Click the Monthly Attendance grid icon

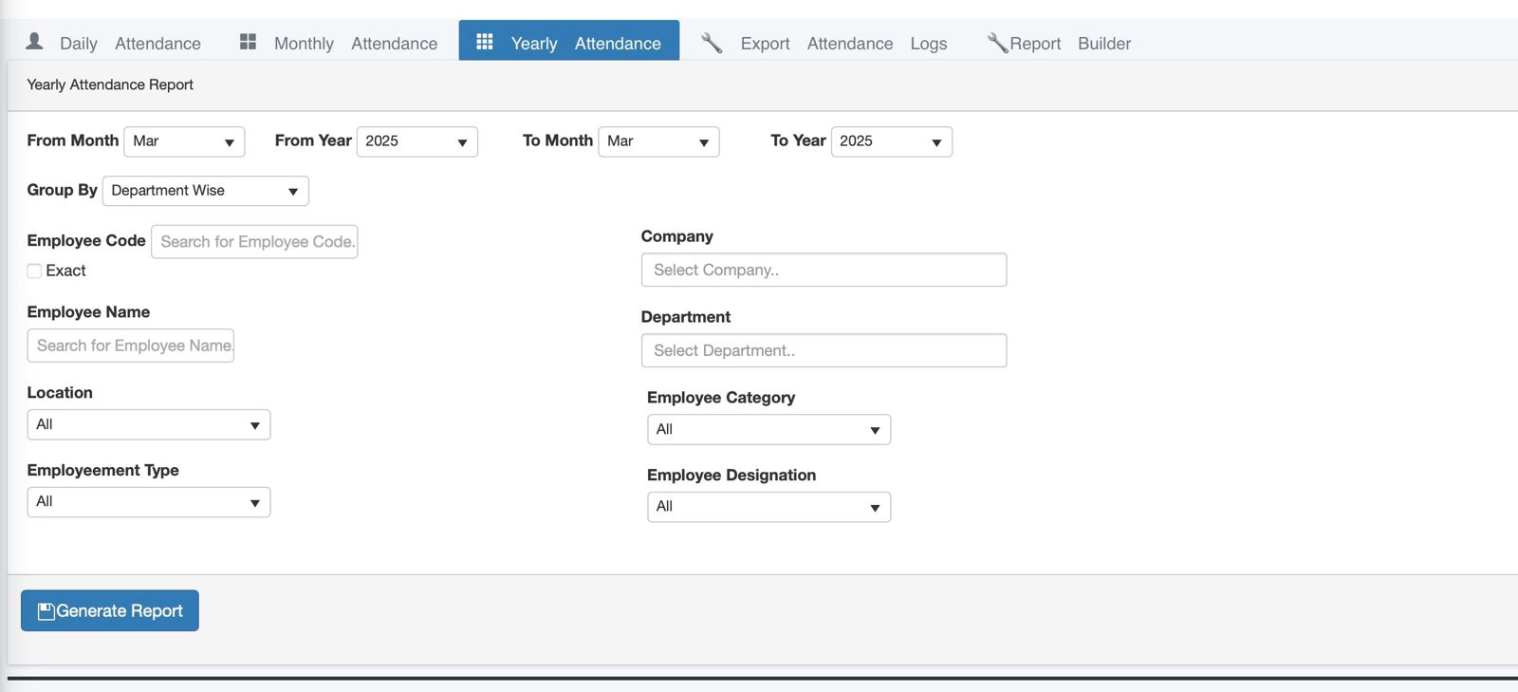[x=248, y=42]
